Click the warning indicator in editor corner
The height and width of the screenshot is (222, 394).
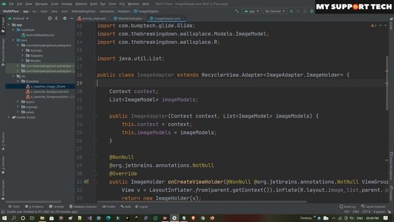tap(374, 25)
